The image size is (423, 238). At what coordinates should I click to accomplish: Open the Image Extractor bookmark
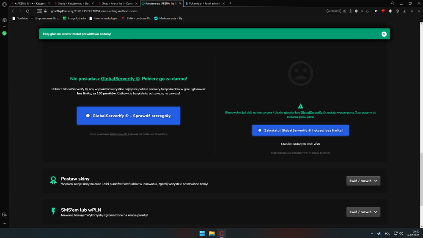tap(75, 18)
